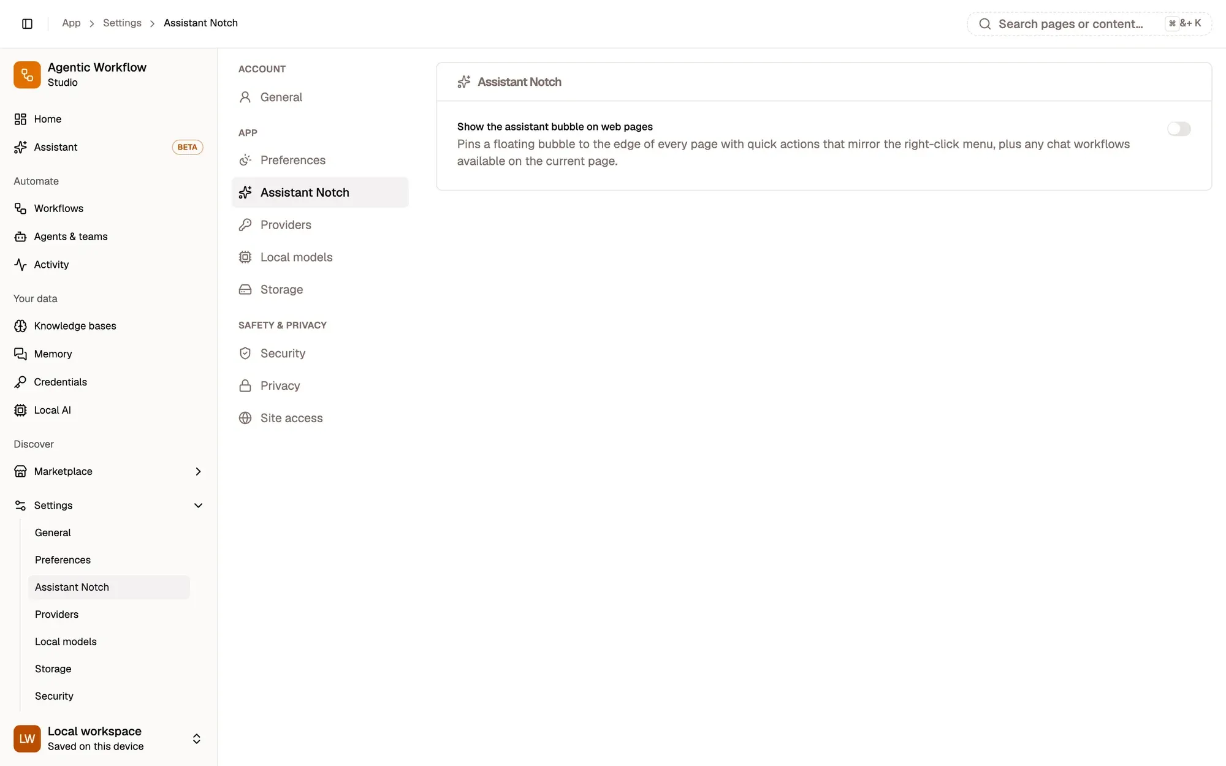Click the Activity pulse icon

(x=20, y=265)
